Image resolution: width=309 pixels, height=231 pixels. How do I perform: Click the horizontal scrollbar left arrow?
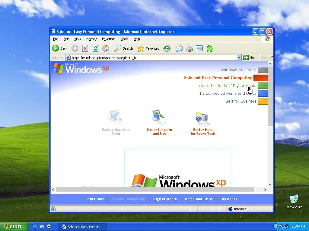coord(53,189)
